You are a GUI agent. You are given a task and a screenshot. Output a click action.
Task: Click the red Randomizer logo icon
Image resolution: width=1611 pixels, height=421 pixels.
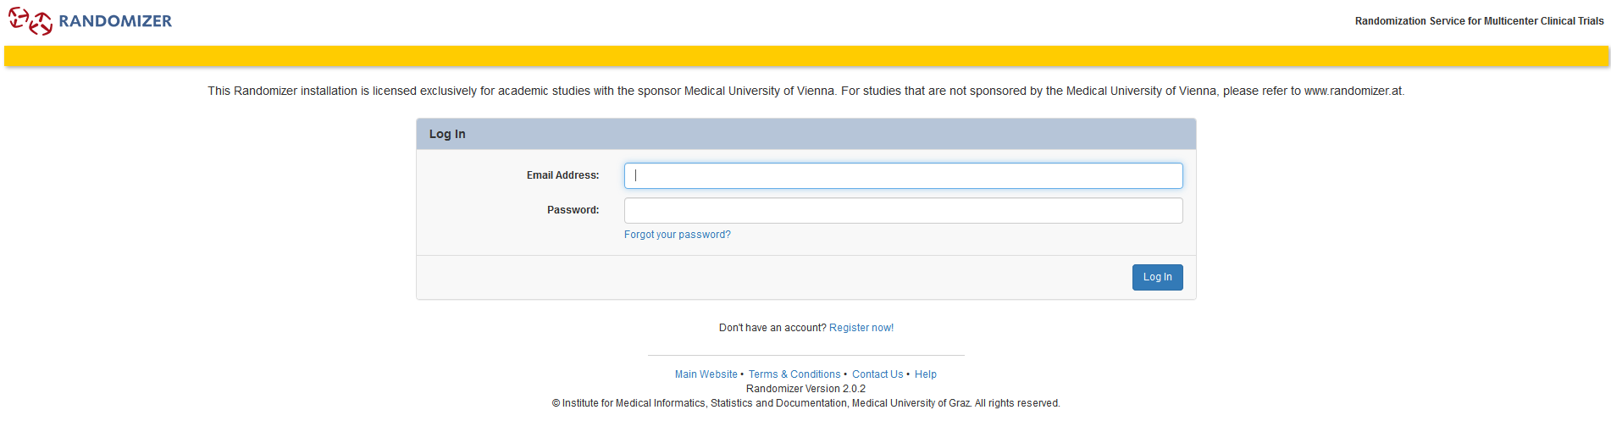coord(30,21)
